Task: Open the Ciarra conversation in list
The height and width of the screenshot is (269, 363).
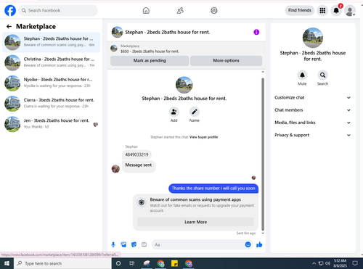Action: point(51,104)
